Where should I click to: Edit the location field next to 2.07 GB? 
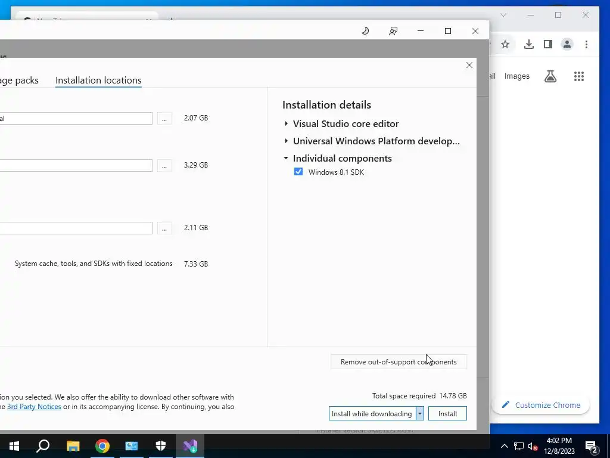[76, 119]
